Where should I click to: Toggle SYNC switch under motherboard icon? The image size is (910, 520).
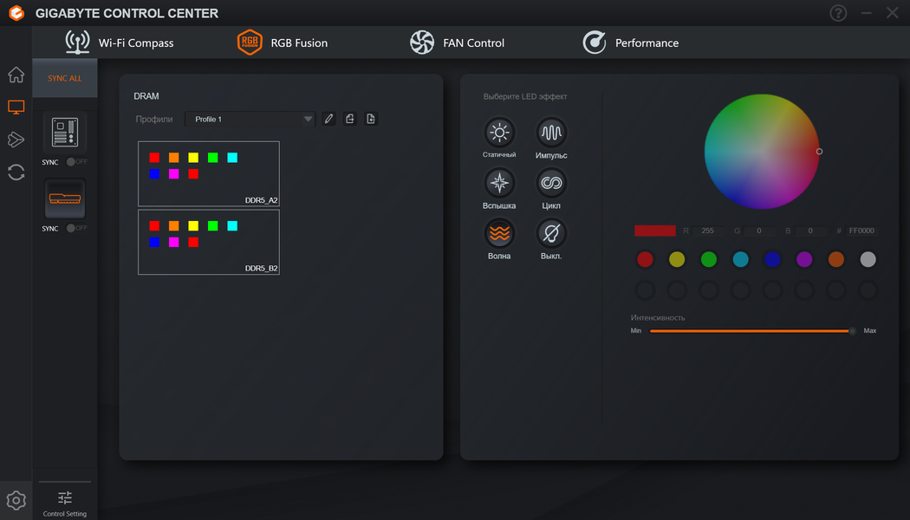pyautogui.click(x=76, y=162)
